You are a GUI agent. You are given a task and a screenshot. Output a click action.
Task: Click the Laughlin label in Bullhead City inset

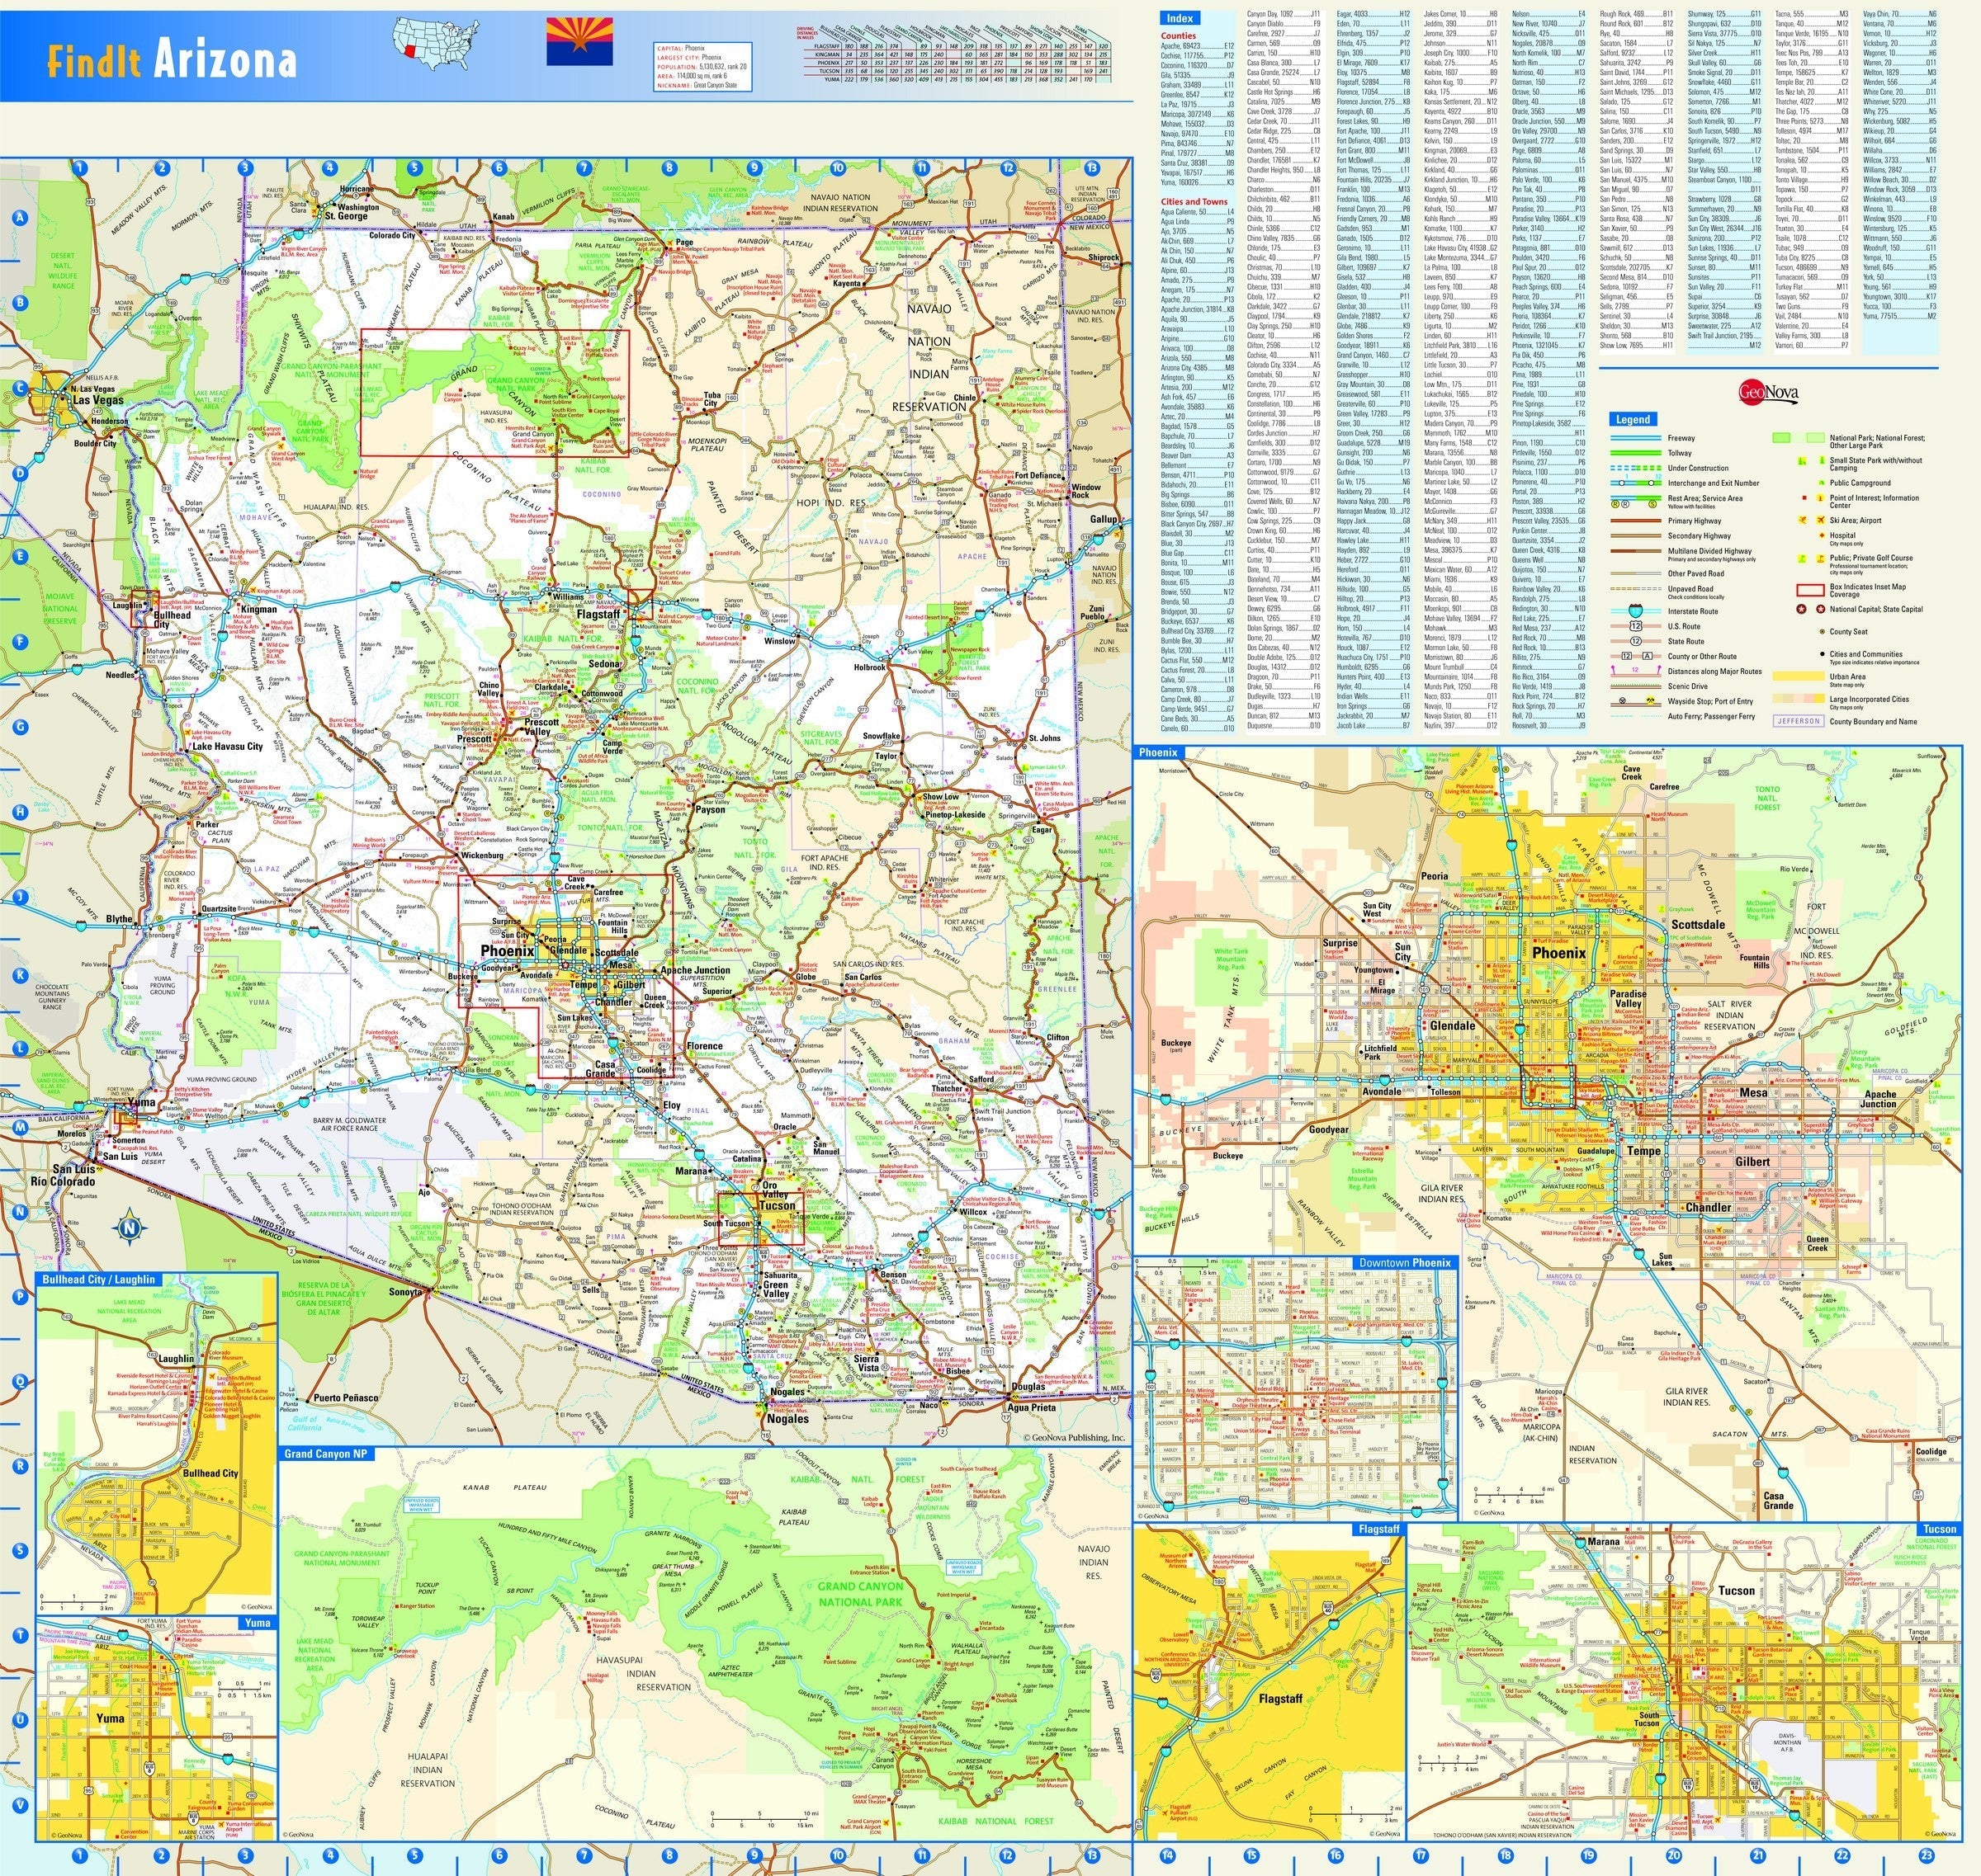point(177,1359)
